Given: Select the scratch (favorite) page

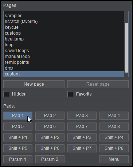Looking at the screenshot, I should (x=64, y=22).
